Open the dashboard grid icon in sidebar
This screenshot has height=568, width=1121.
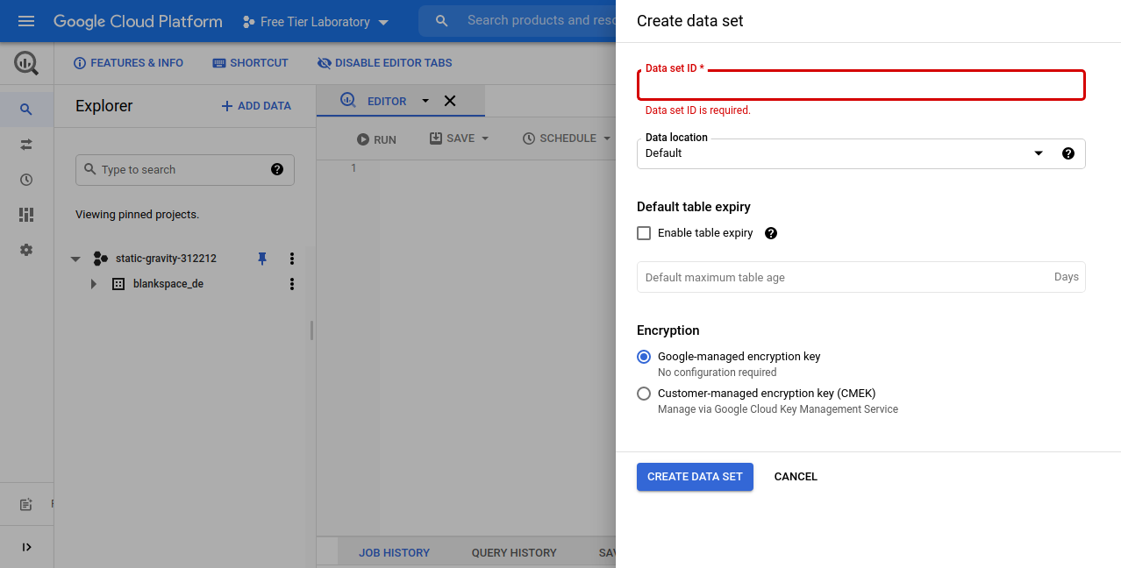click(x=26, y=215)
